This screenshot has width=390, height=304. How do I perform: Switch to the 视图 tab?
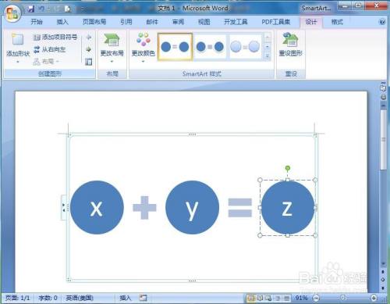(204, 22)
